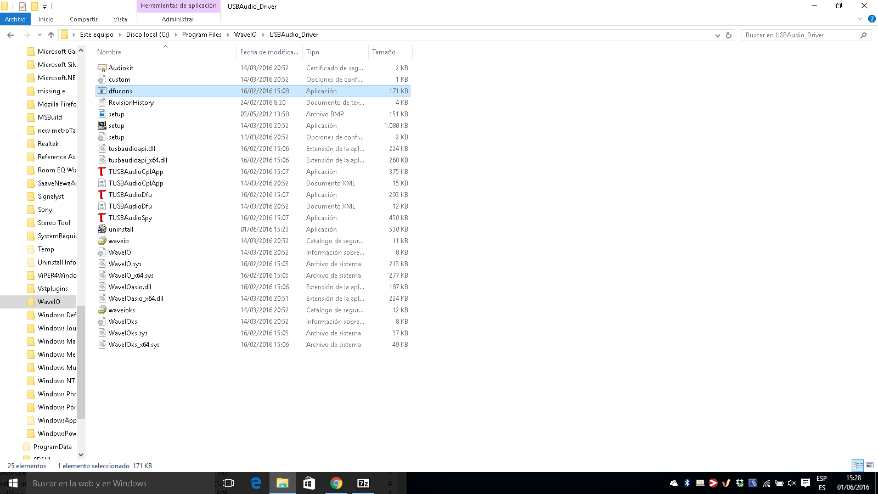Viewport: 878px width, 494px height.
Task: Select the WaveIO folder in navigation tree
Action: point(49,302)
